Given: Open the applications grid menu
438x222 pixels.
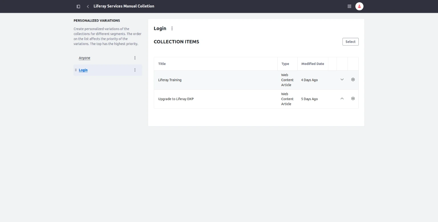Looking at the screenshot, I should click(x=349, y=6).
